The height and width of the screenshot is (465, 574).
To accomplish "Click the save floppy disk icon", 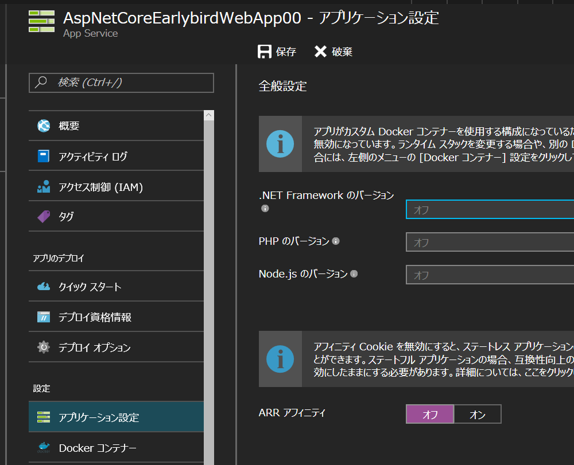I will [264, 52].
